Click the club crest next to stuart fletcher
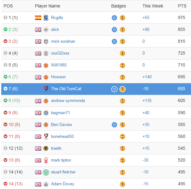This screenshot has width=191, height=189. coord(46,172)
